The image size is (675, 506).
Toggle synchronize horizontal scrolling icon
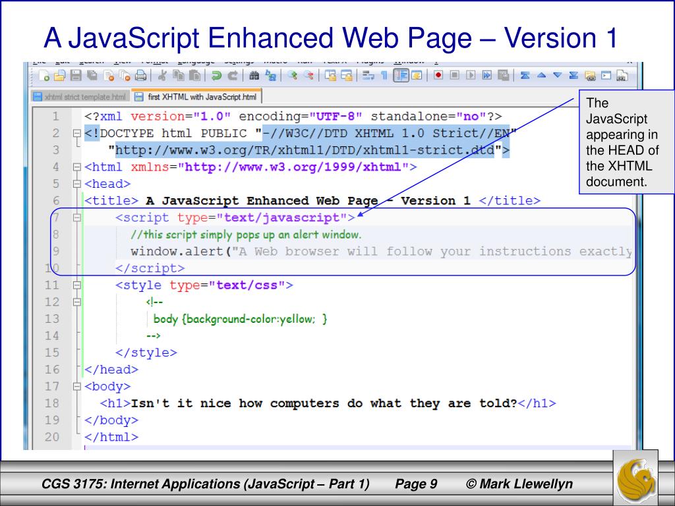(347, 76)
